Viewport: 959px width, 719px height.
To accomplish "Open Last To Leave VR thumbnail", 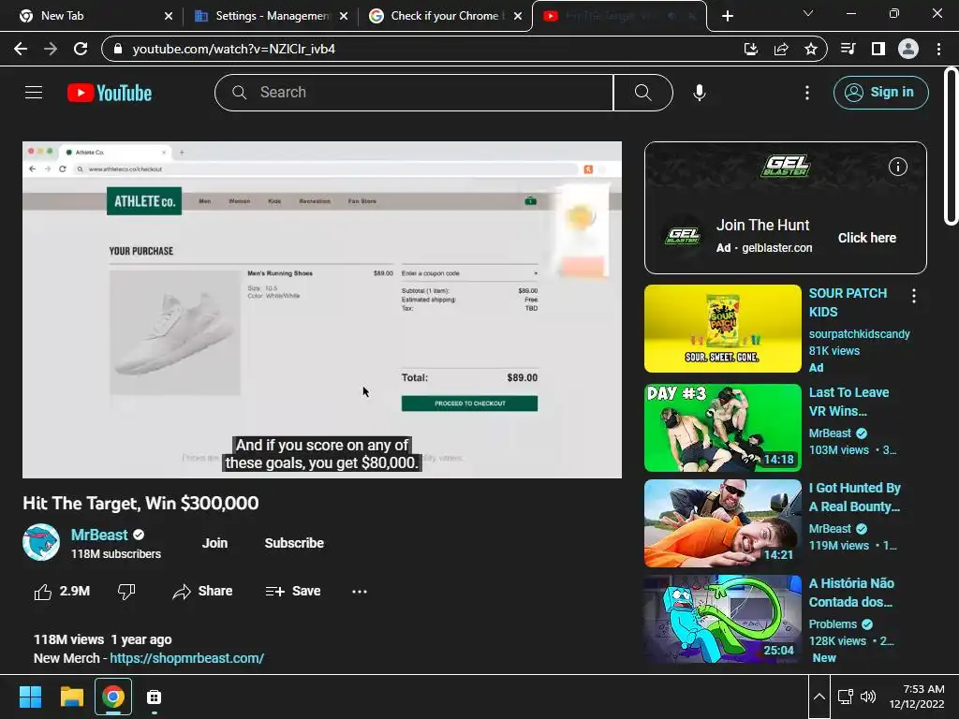I will [x=722, y=428].
